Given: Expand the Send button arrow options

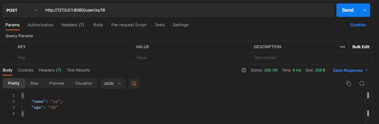Looking at the screenshot, I should pyautogui.click(x=365, y=10).
